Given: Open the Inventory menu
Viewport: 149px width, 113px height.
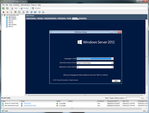Looking at the screenshot, I should click(16, 5).
